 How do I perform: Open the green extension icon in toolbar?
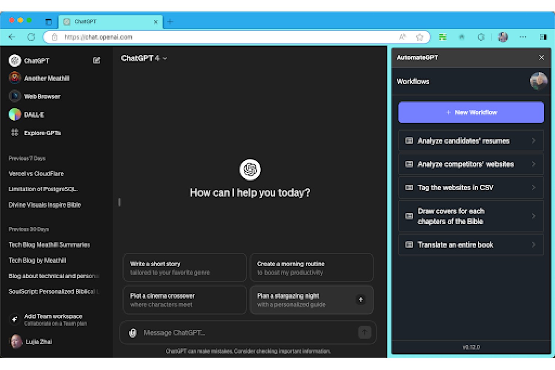point(443,37)
